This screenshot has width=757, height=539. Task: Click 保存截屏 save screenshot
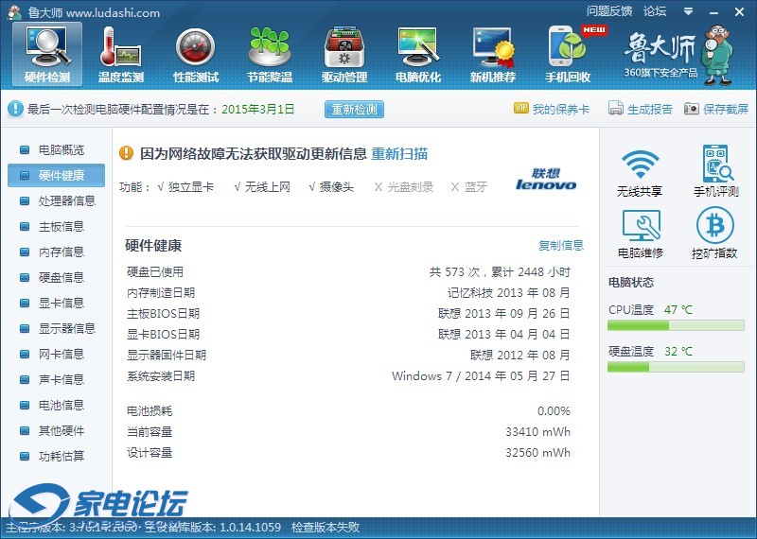click(x=715, y=109)
